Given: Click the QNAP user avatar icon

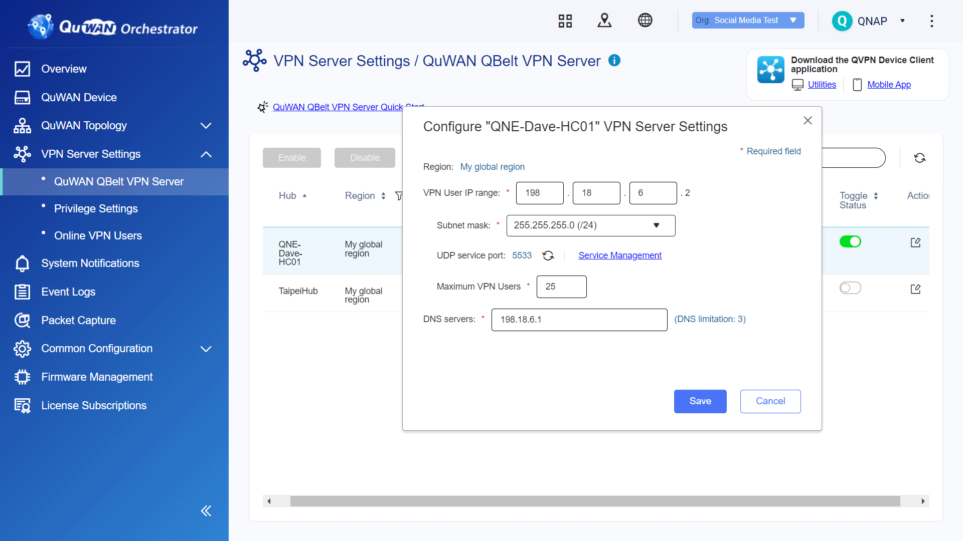Looking at the screenshot, I should 842,21.
